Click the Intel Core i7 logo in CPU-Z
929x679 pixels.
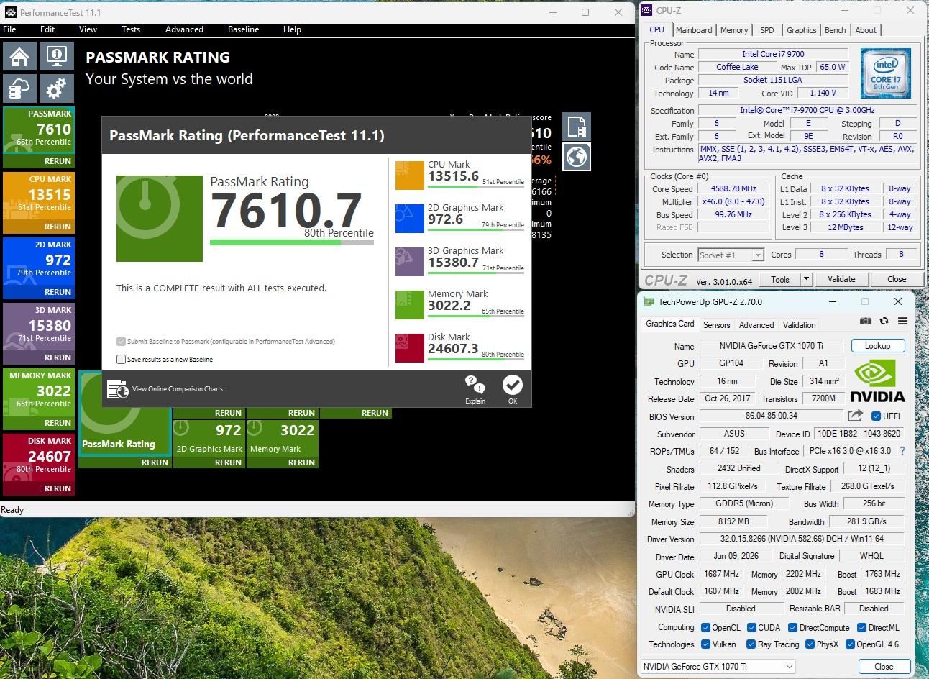[x=886, y=73]
